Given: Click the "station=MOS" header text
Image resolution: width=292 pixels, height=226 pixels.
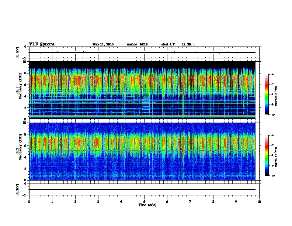Looking at the screenshot, I should click(x=137, y=44).
